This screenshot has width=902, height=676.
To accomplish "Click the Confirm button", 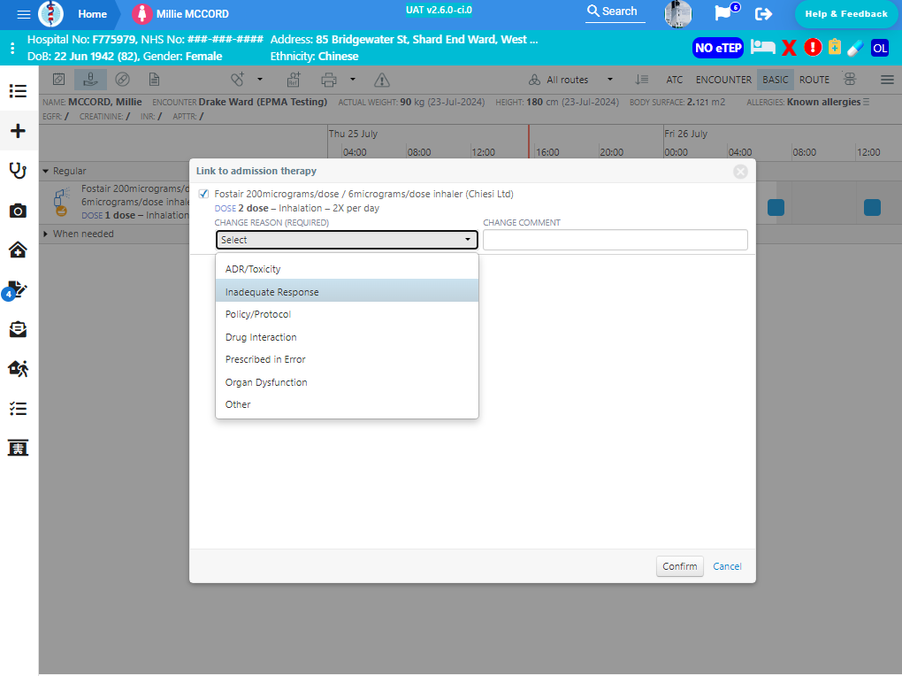I will tap(679, 566).
